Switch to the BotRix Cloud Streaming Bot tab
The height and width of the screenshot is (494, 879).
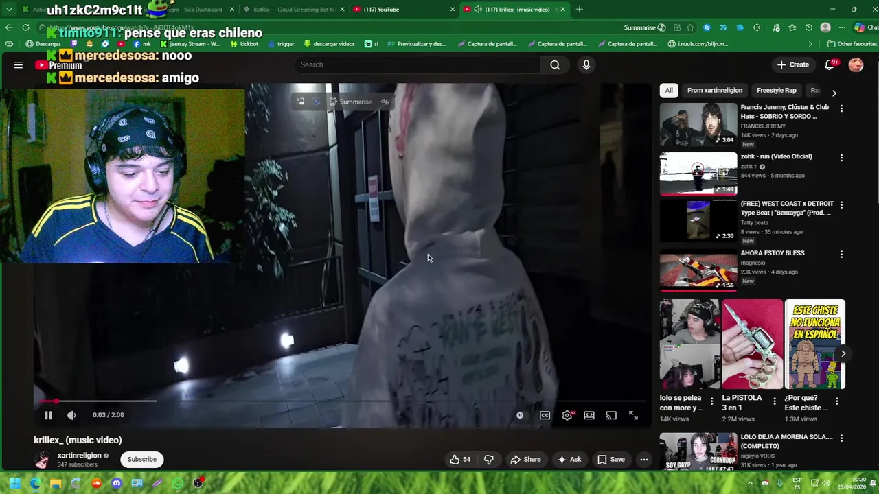(293, 10)
